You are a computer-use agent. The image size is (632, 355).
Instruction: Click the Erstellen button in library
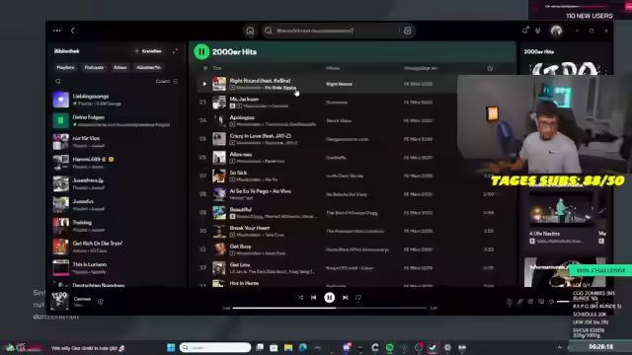click(149, 51)
